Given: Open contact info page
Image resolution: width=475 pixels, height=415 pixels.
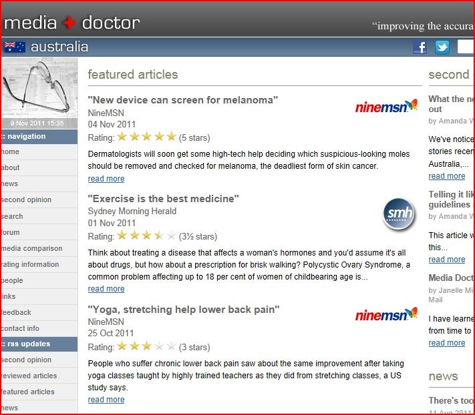Looking at the screenshot, I should [39, 328].
